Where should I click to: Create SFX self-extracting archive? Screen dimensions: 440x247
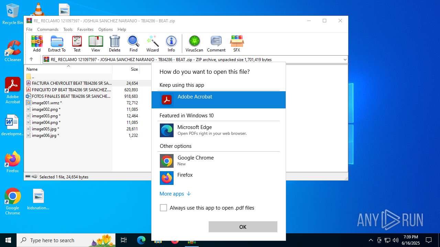(236, 44)
